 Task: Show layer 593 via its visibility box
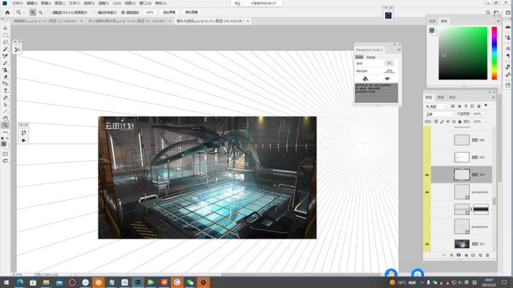(427, 157)
